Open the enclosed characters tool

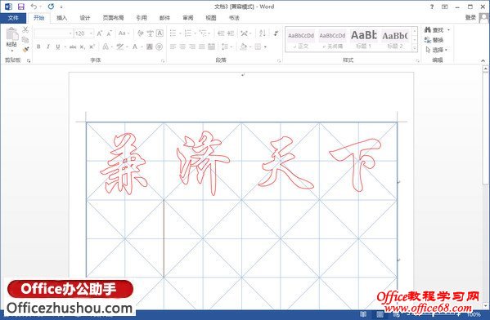[160, 47]
